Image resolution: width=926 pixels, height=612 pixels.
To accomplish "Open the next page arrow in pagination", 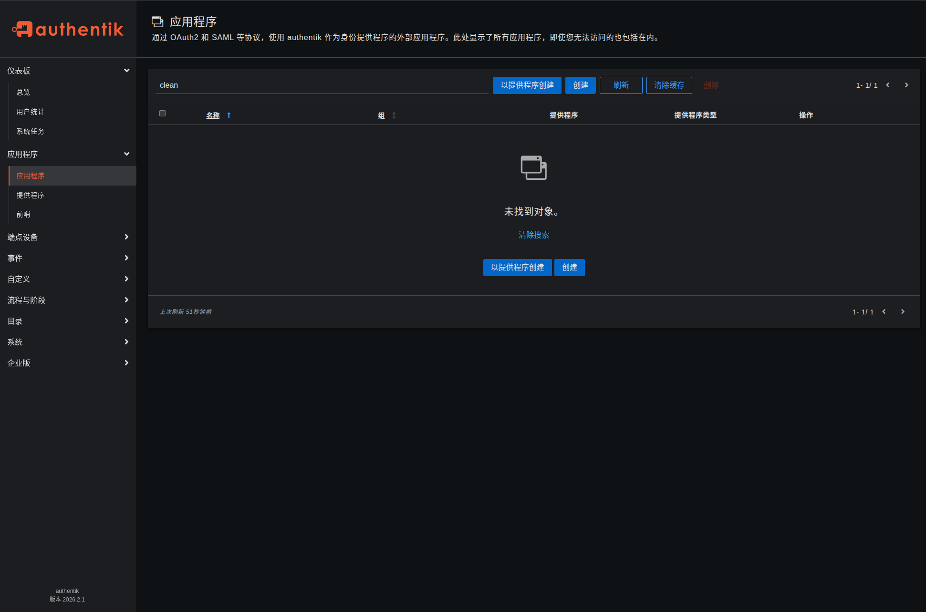I will coord(906,85).
